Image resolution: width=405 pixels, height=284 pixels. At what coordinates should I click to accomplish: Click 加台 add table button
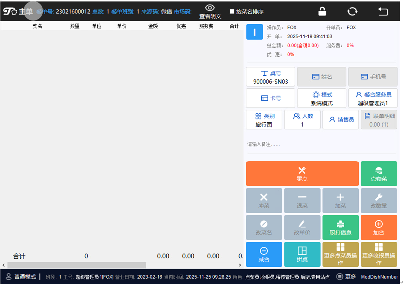pyautogui.click(x=379, y=228)
